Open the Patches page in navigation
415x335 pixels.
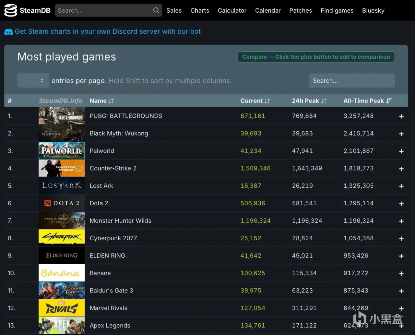click(x=301, y=10)
